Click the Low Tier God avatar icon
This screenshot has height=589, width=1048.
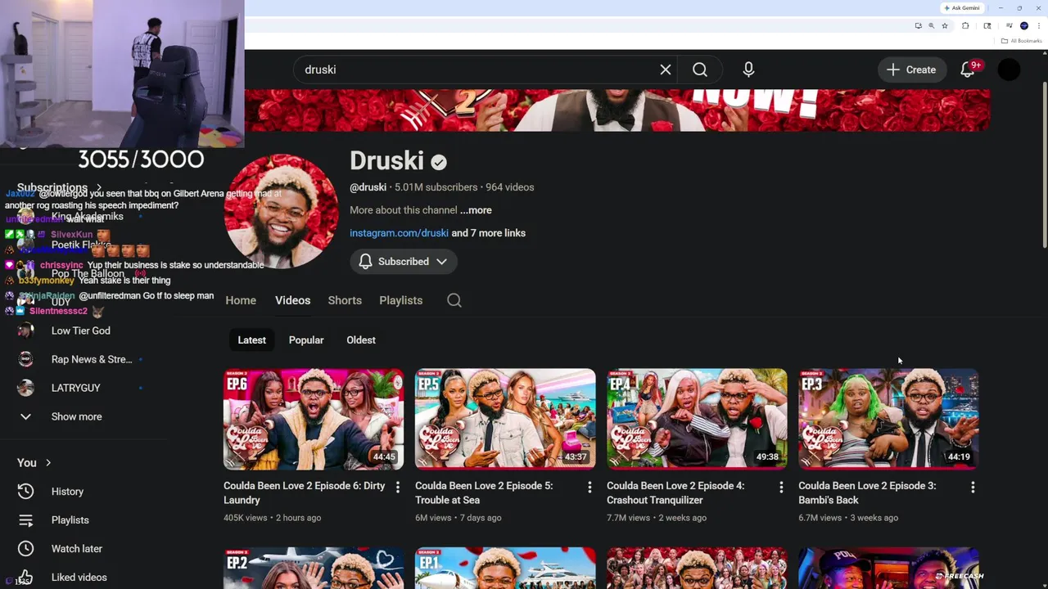[x=25, y=330]
